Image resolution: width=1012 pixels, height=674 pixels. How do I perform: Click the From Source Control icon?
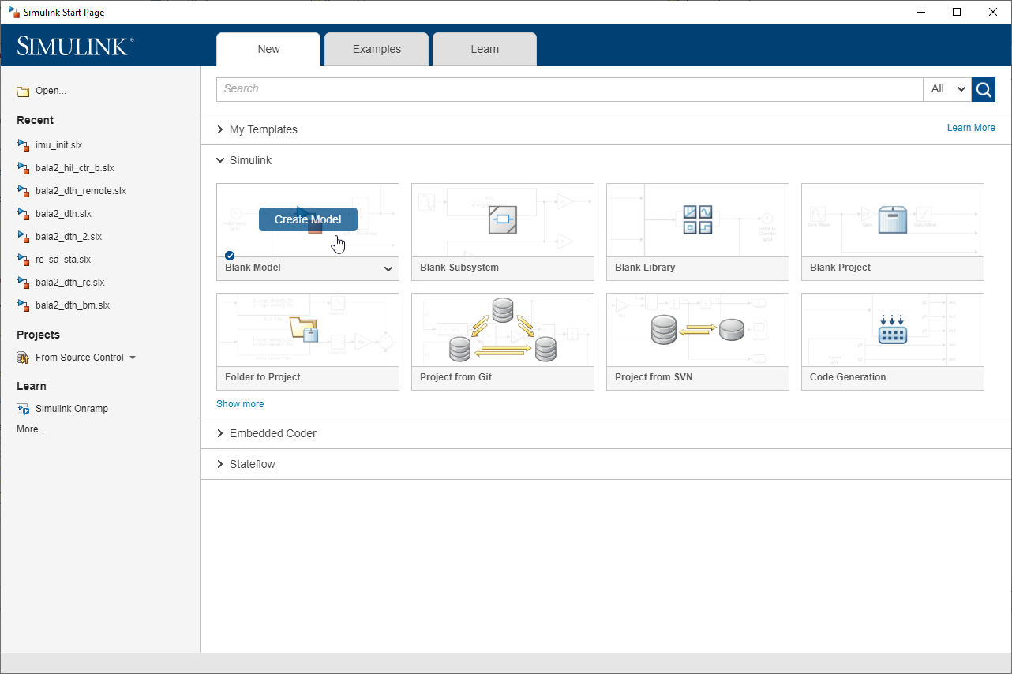(23, 358)
